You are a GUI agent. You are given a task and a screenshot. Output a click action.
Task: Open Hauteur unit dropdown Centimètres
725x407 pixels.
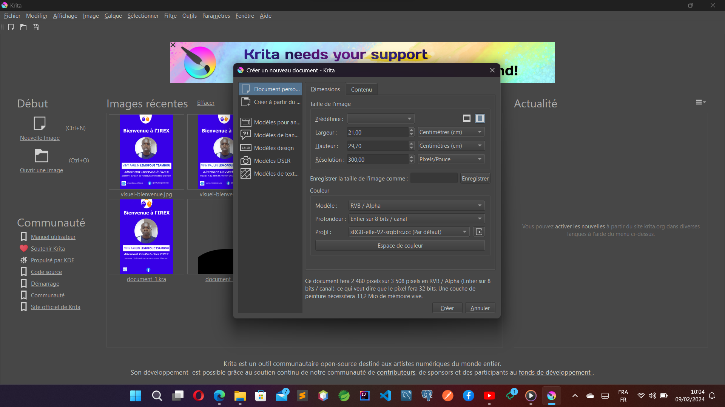[x=451, y=146]
